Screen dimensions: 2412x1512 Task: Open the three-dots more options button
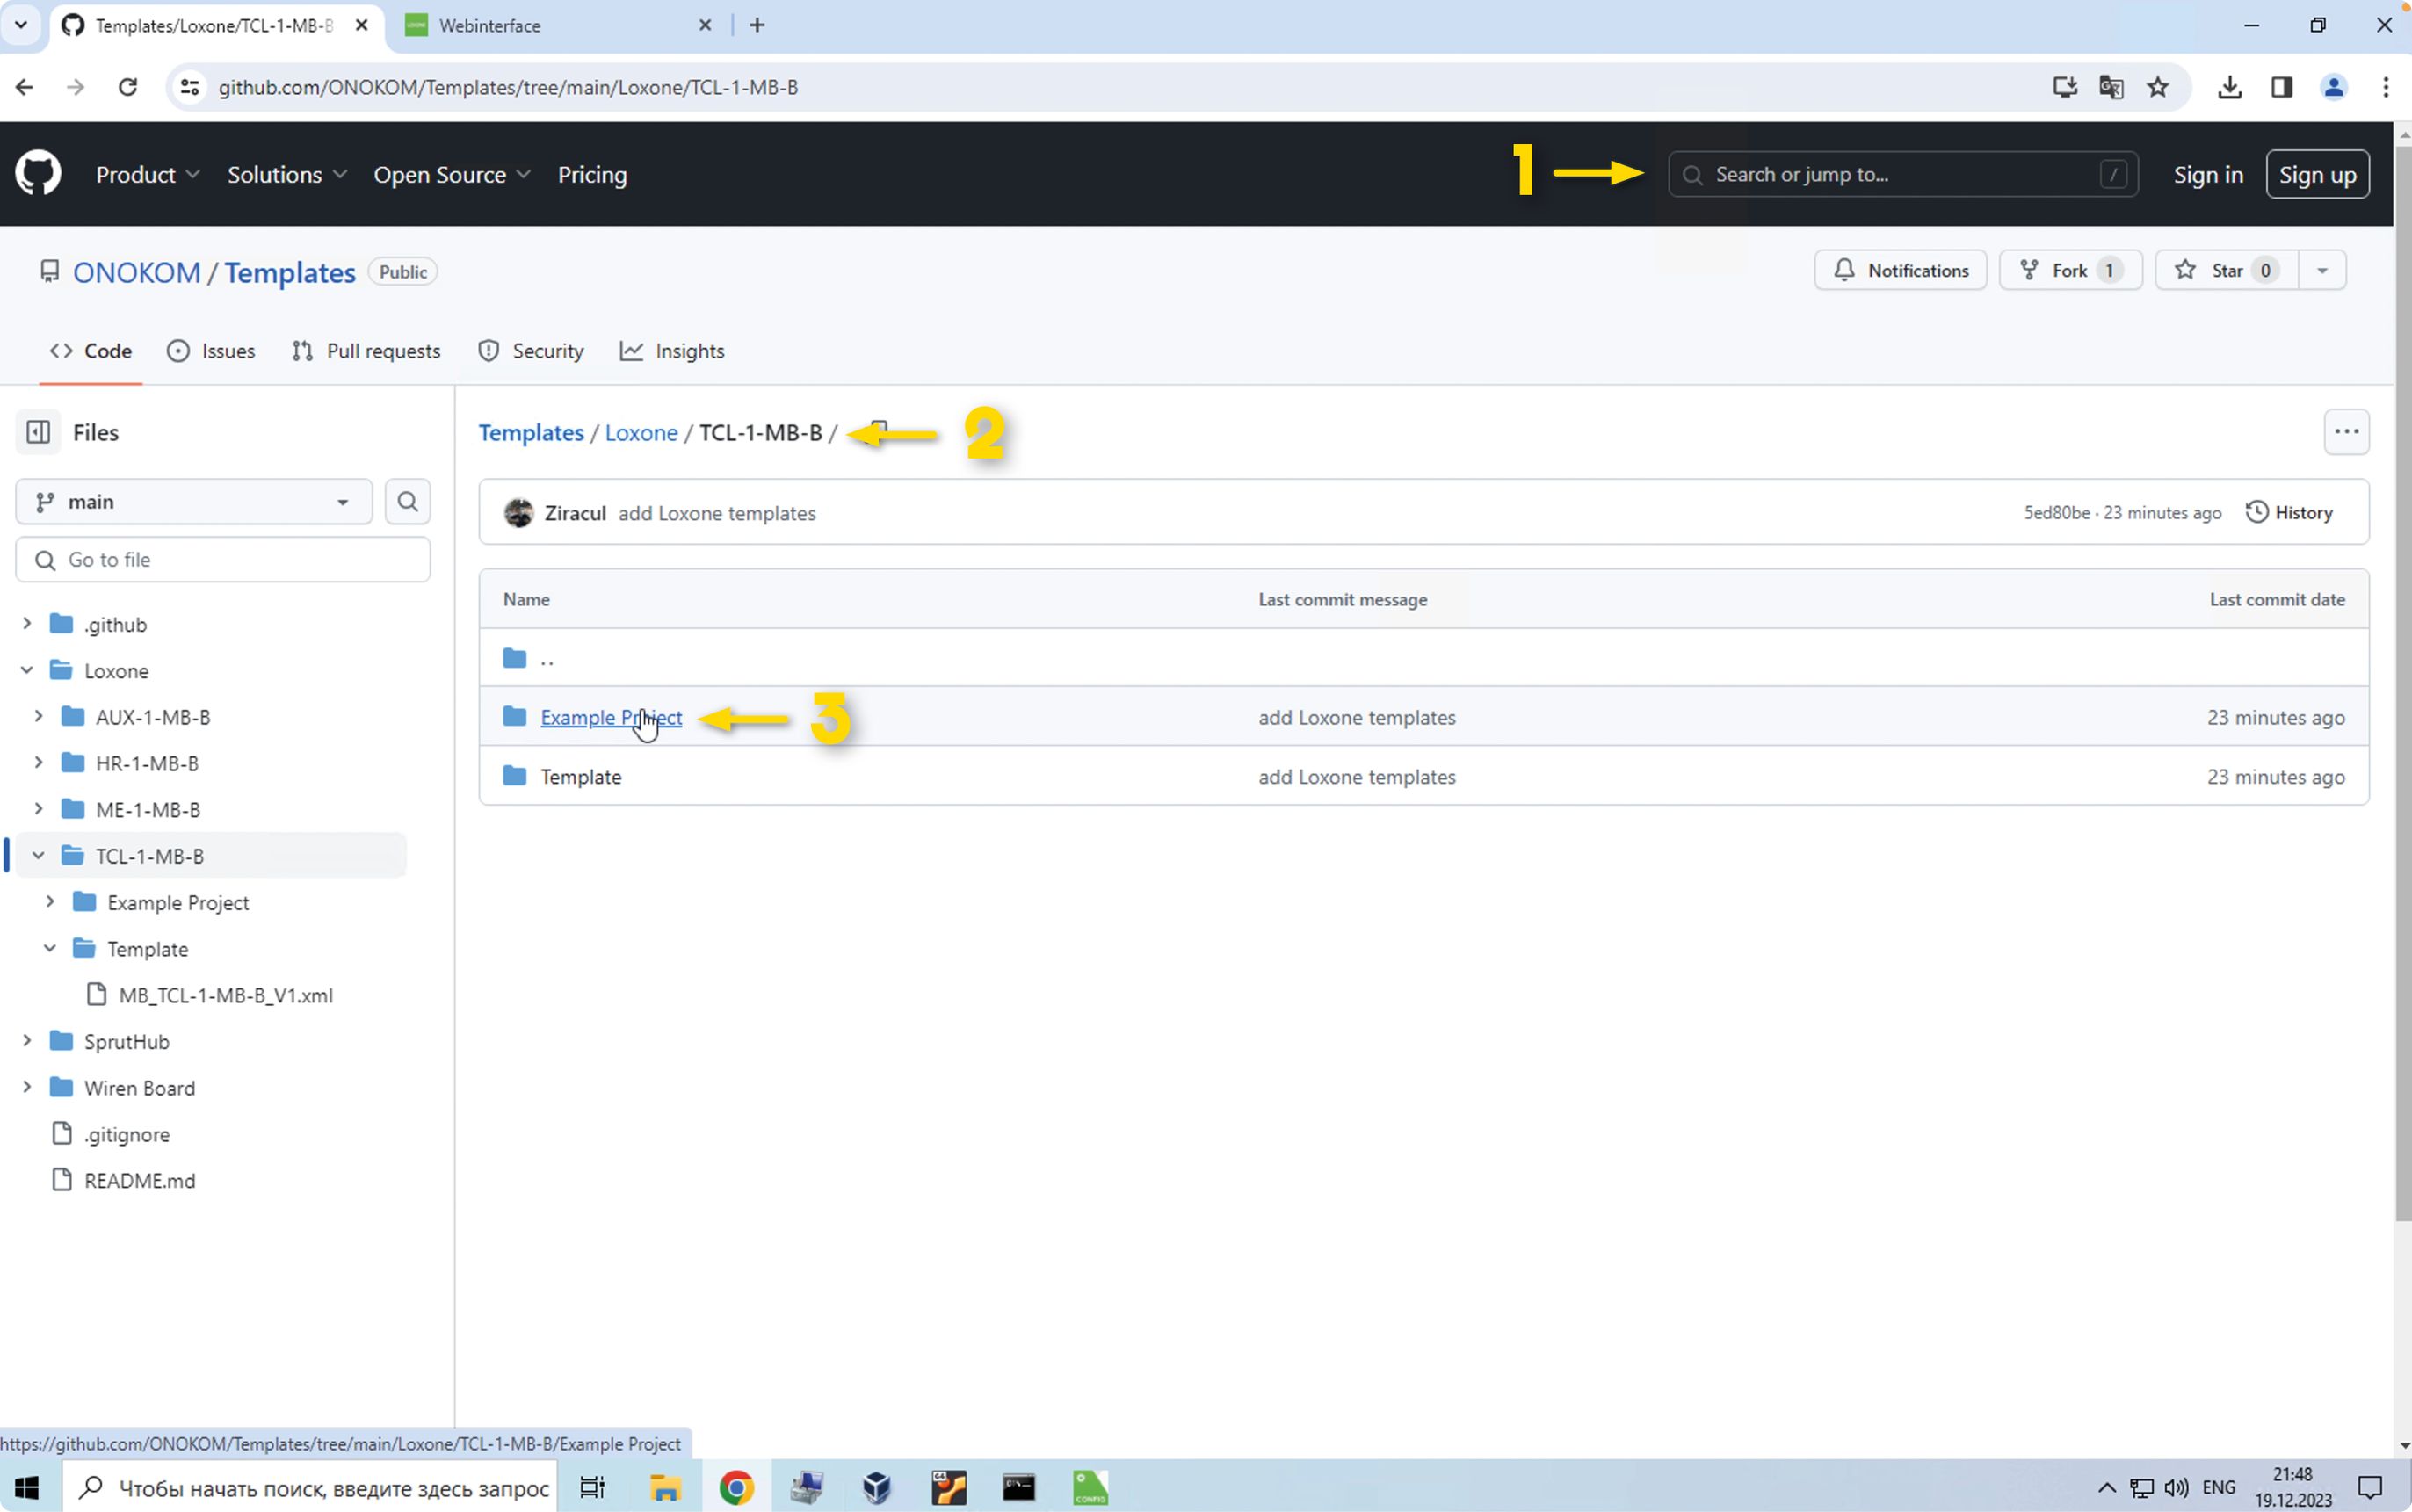2345,432
